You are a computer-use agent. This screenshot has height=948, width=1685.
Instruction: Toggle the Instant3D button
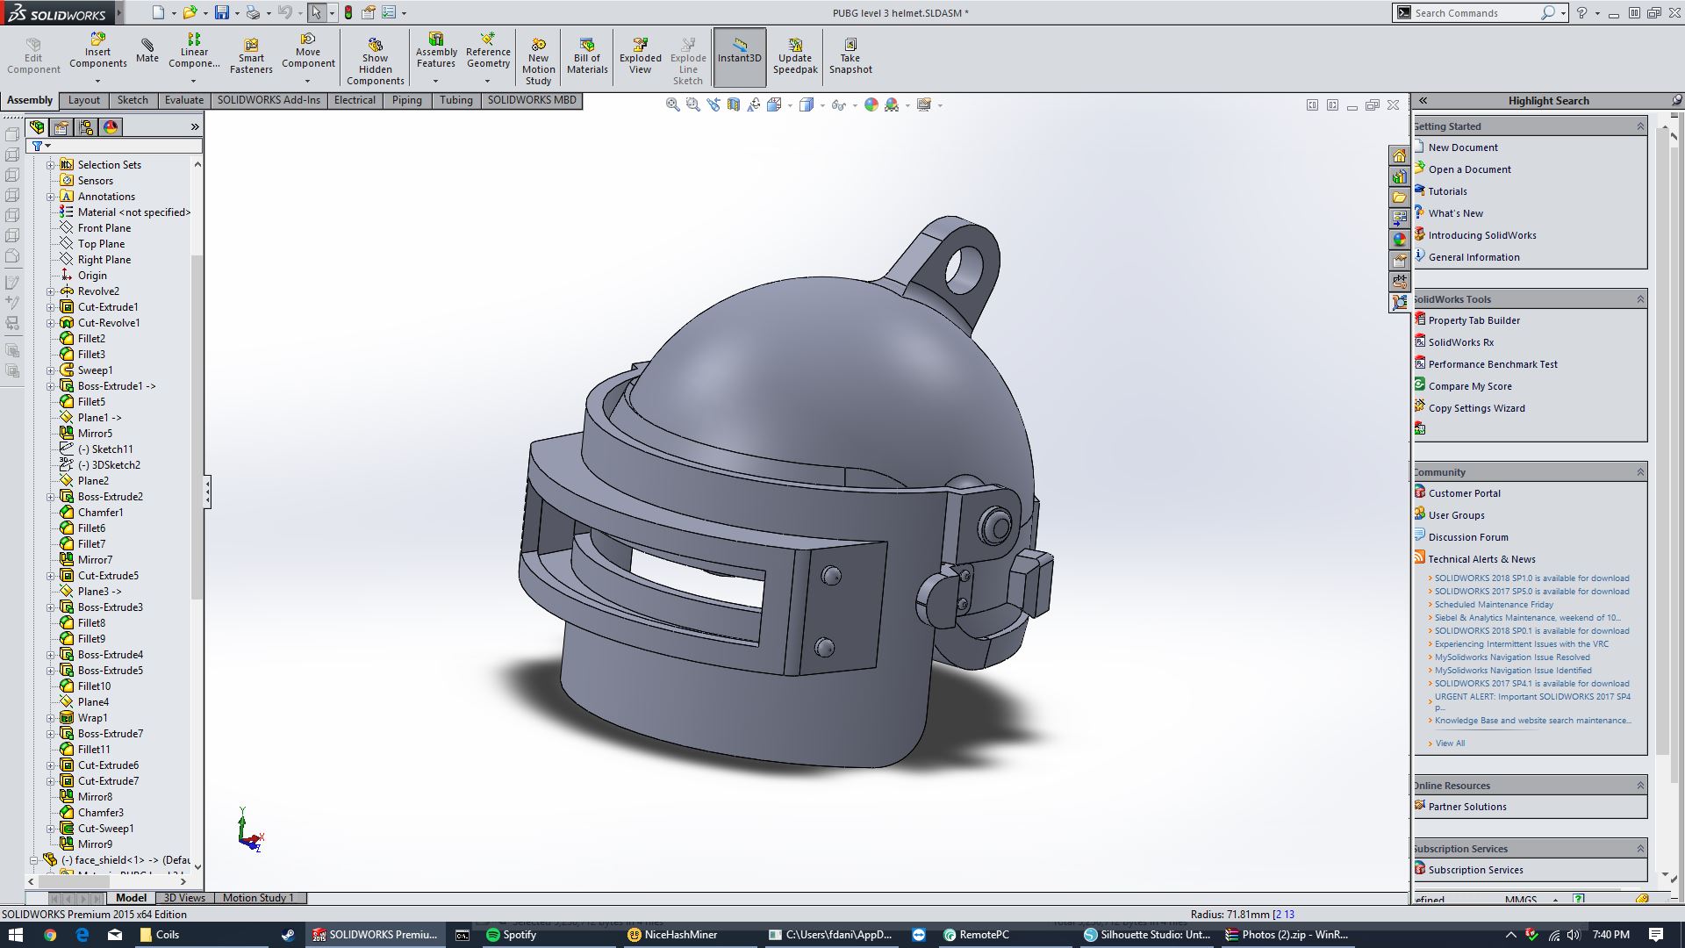pos(740,57)
